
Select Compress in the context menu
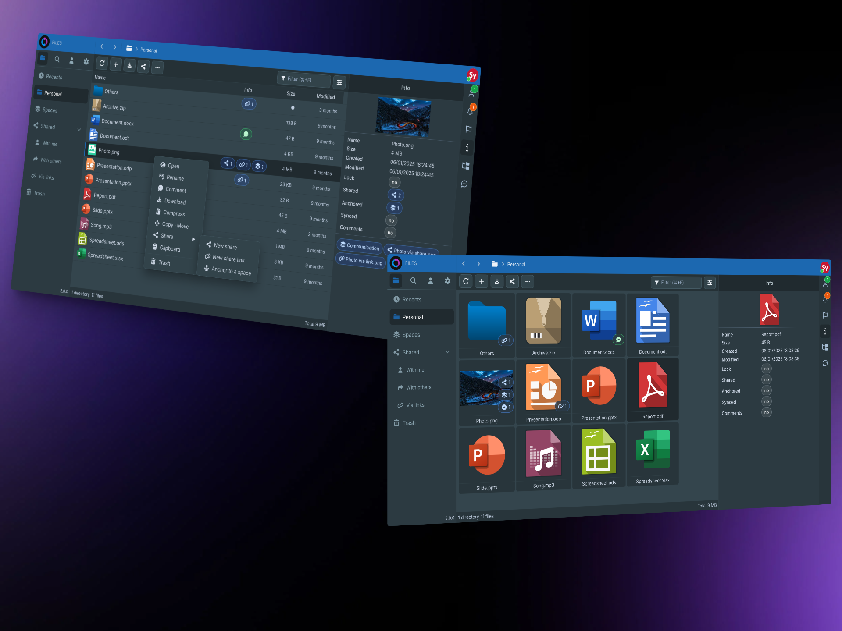(174, 213)
